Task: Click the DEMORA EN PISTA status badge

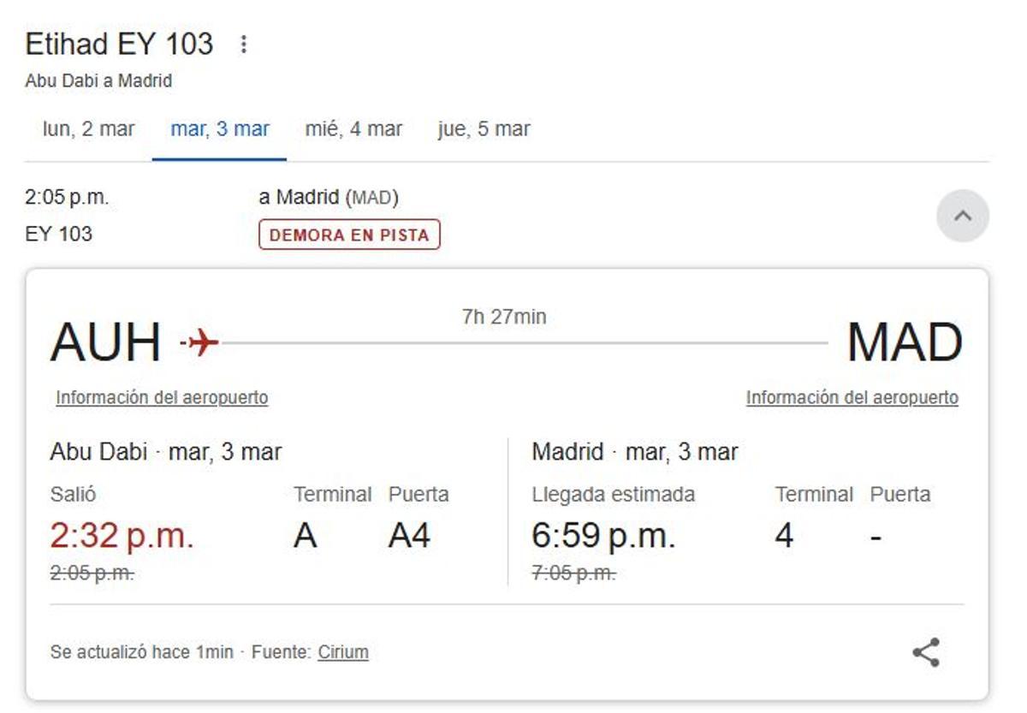Action: tap(348, 234)
